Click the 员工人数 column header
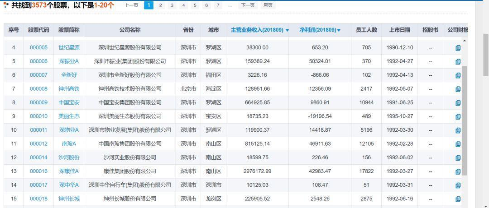This screenshot has width=489, height=208. point(366,30)
